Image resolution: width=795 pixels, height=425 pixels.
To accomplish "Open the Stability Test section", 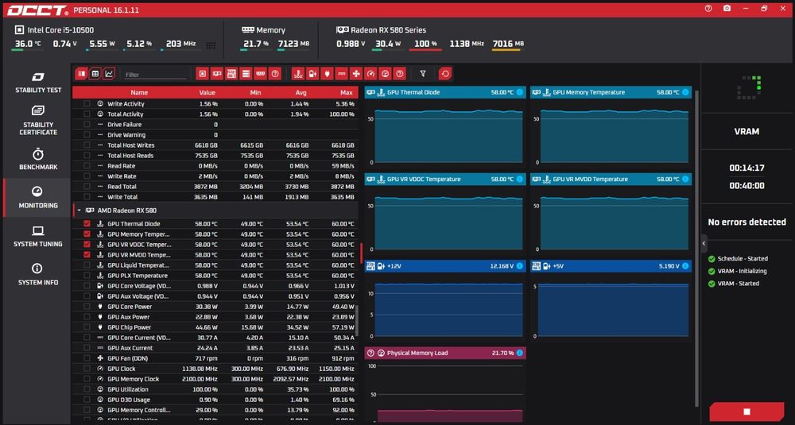I will 38,83.
